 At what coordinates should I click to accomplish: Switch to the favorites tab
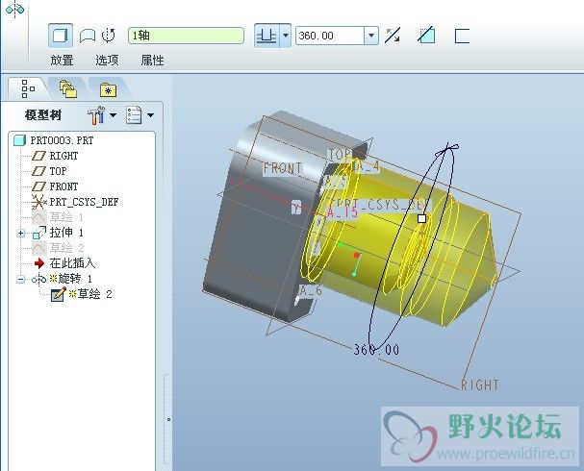coord(108,89)
